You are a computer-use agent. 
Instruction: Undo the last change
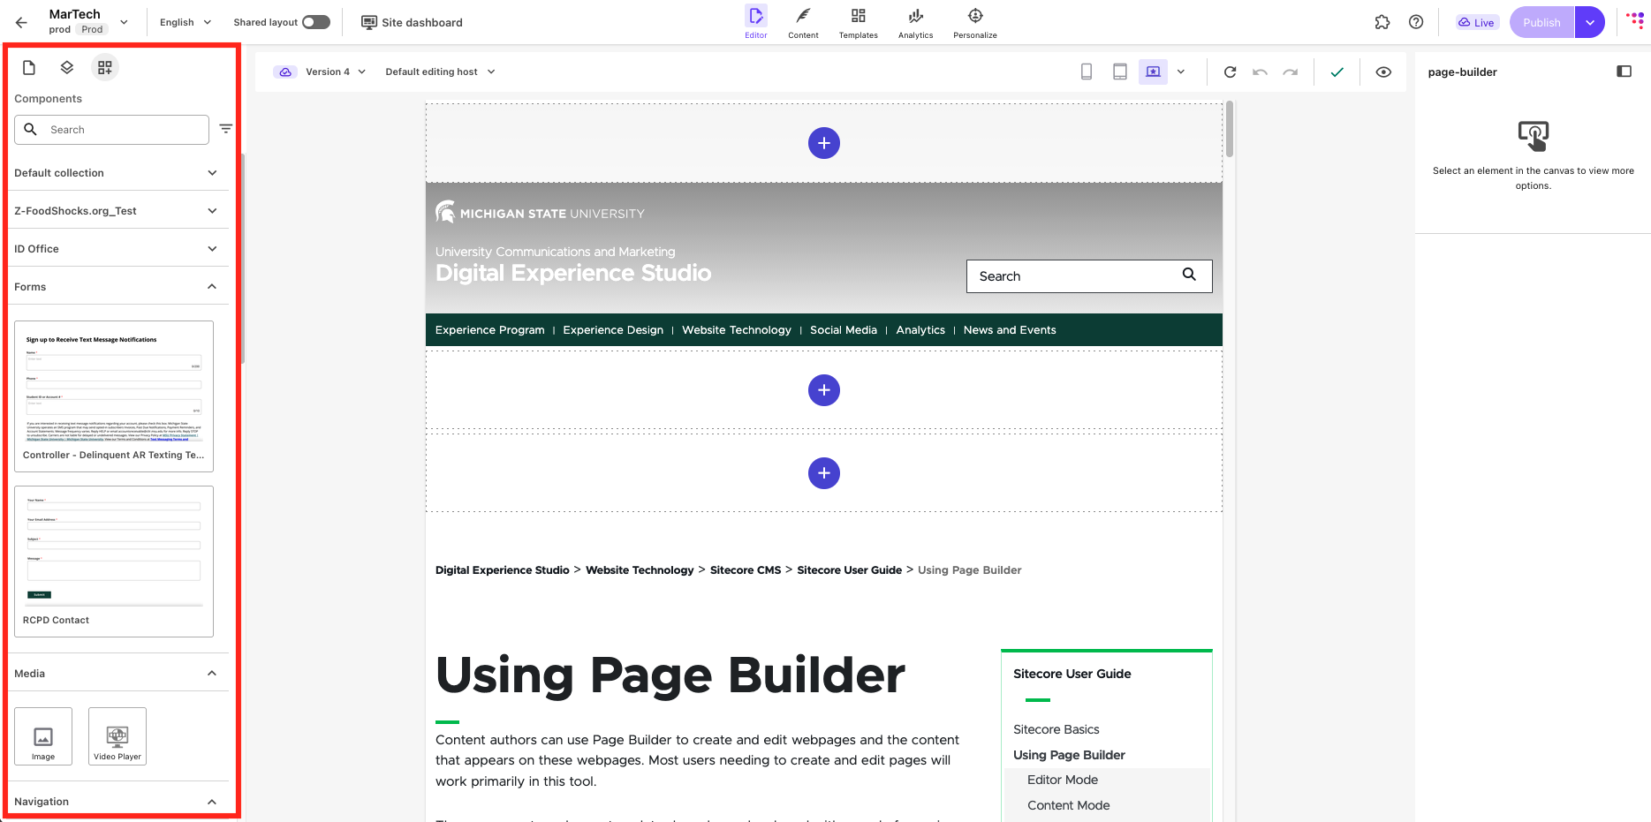click(1261, 72)
